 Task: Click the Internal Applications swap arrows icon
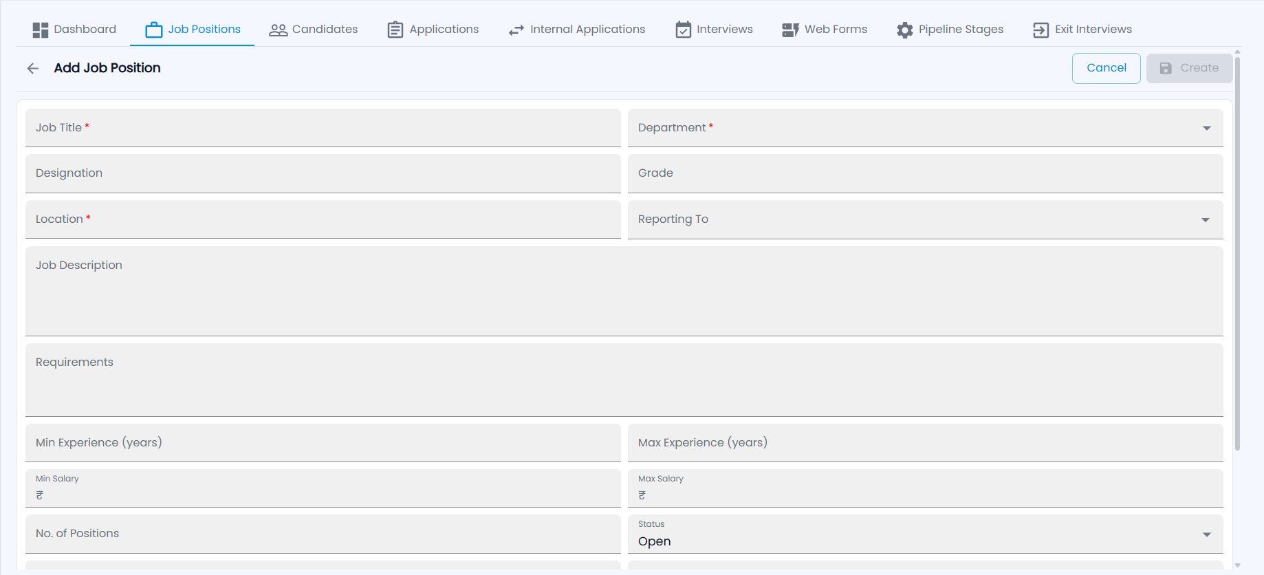point(516,30)
